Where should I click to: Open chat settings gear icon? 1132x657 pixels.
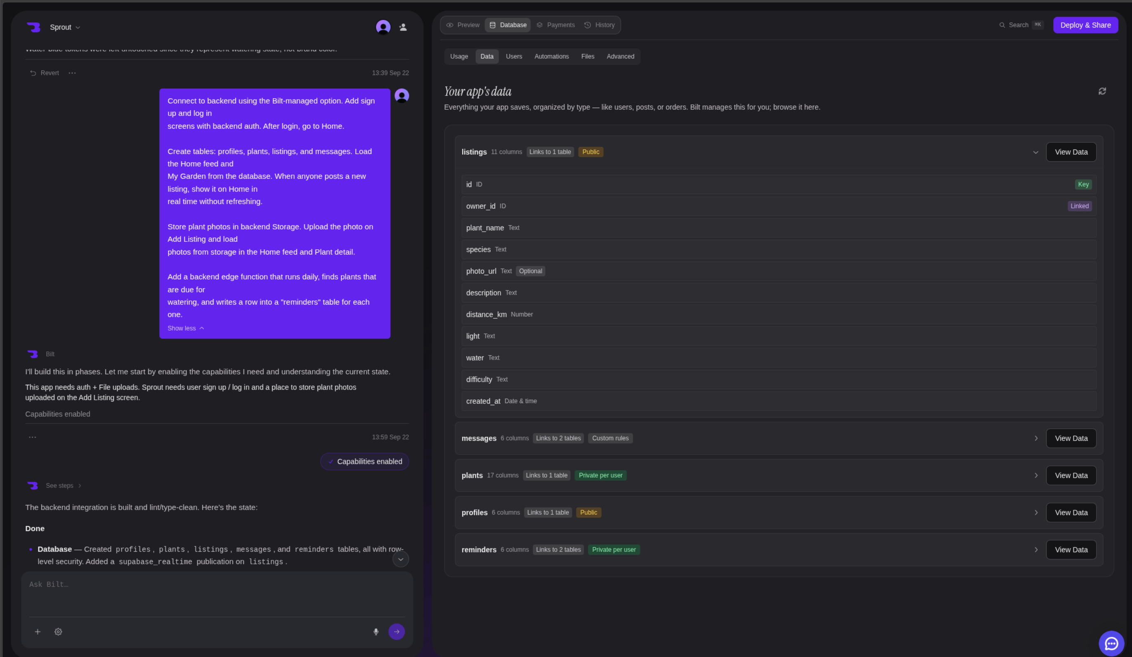tap(58, 631)
